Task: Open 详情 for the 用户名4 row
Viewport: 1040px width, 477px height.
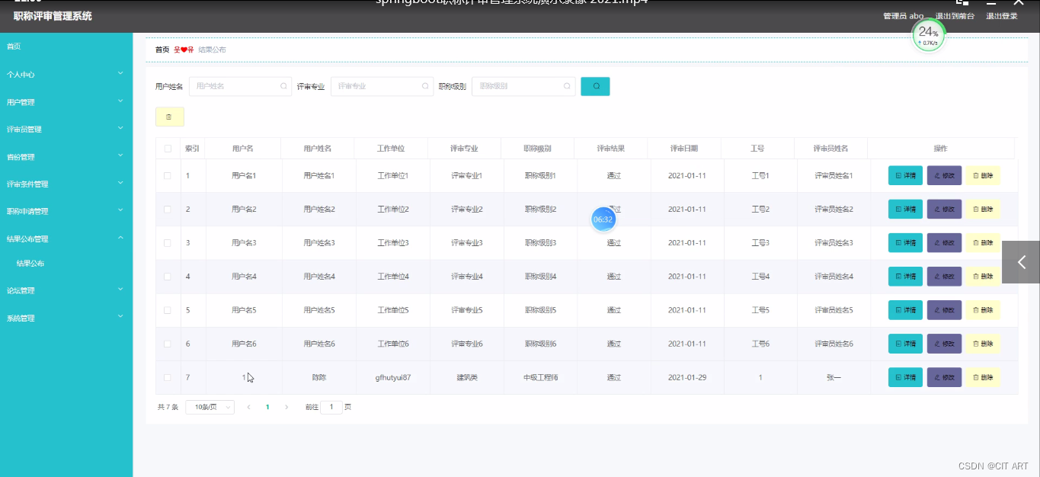Action: point(905,277)
